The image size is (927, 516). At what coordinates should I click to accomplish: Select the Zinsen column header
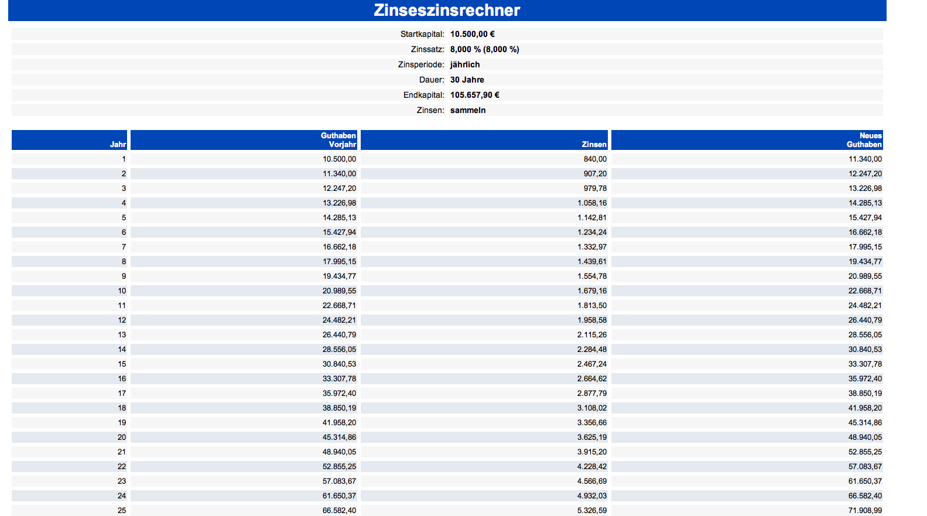[x=594, y=144]
